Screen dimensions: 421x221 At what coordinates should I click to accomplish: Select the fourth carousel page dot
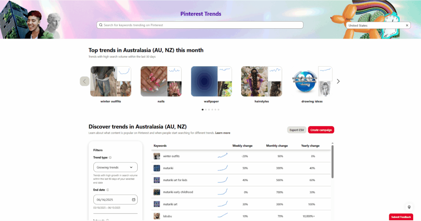pos(212,109)
